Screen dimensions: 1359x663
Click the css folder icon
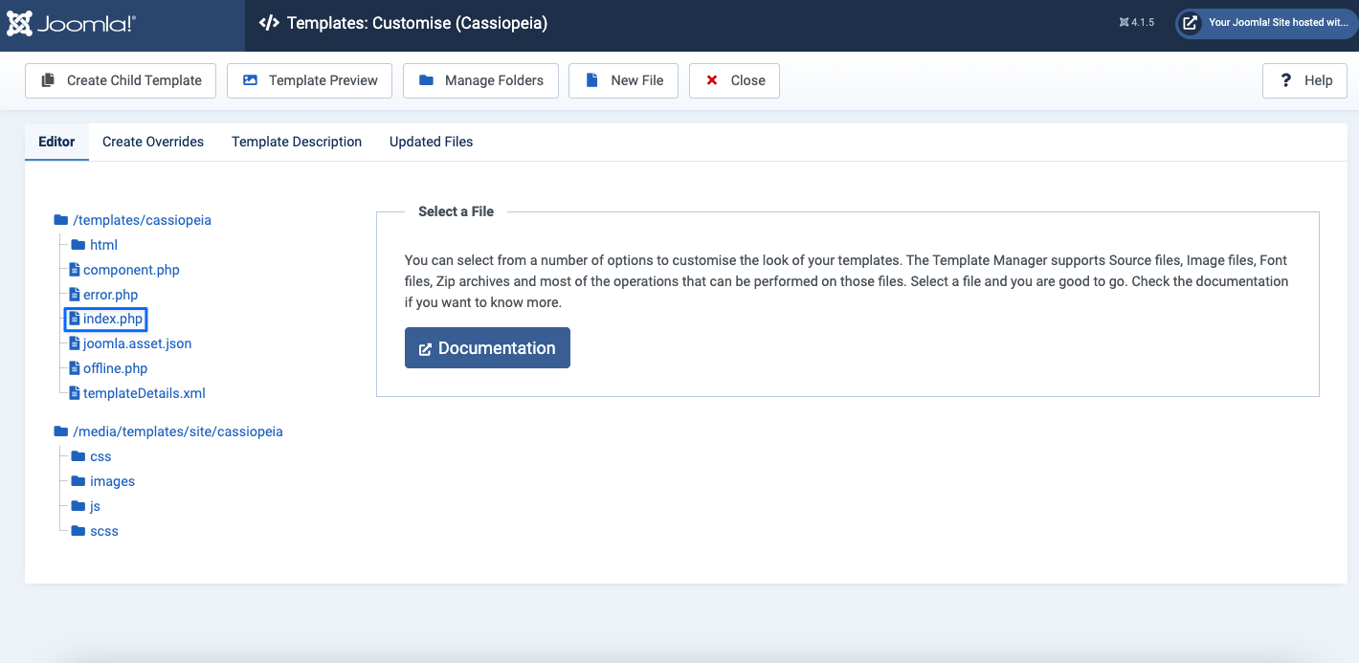tap(78, 456)
